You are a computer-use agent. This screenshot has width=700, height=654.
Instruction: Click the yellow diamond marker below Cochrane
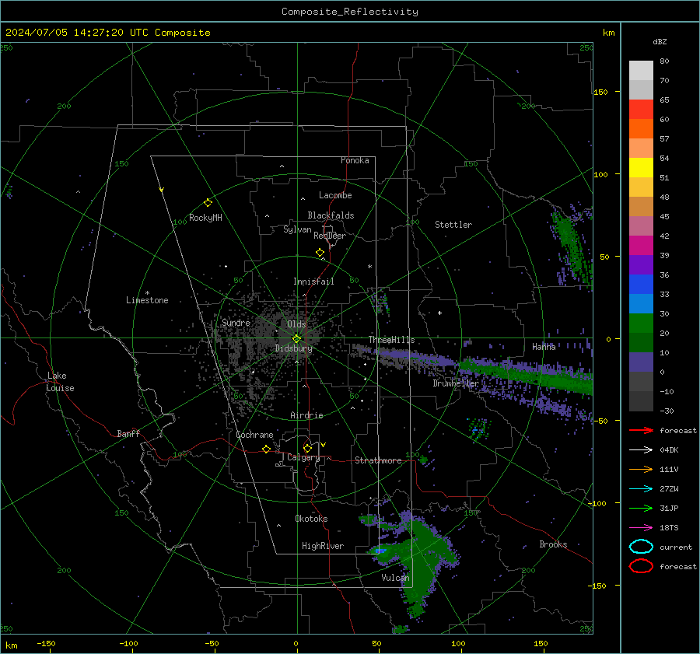tap(266, 449)
